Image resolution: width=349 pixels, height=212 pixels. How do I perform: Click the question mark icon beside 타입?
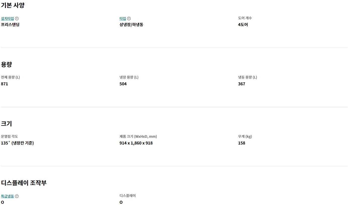(129, 19)
